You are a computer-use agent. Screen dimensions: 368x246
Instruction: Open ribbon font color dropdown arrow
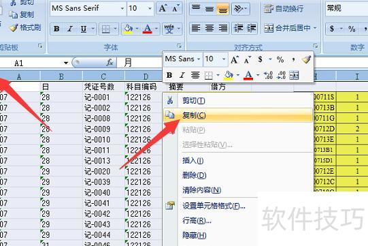click(x=156, y=29)
